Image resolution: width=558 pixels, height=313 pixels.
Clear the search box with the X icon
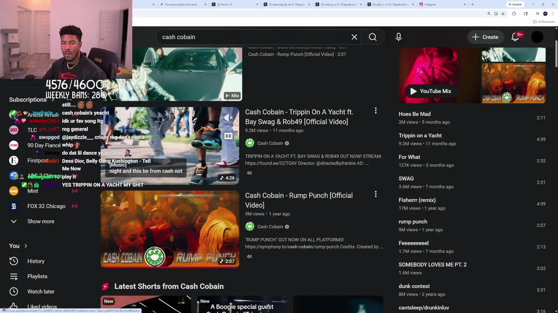click(354, 37)
